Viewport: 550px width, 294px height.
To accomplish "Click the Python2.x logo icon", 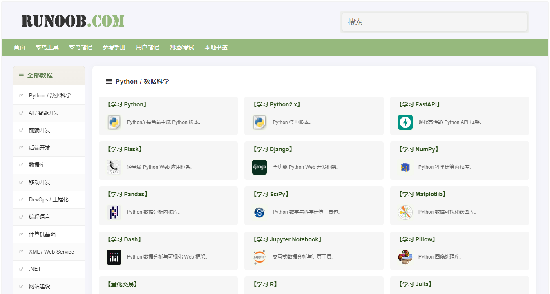I will (259, 122).
